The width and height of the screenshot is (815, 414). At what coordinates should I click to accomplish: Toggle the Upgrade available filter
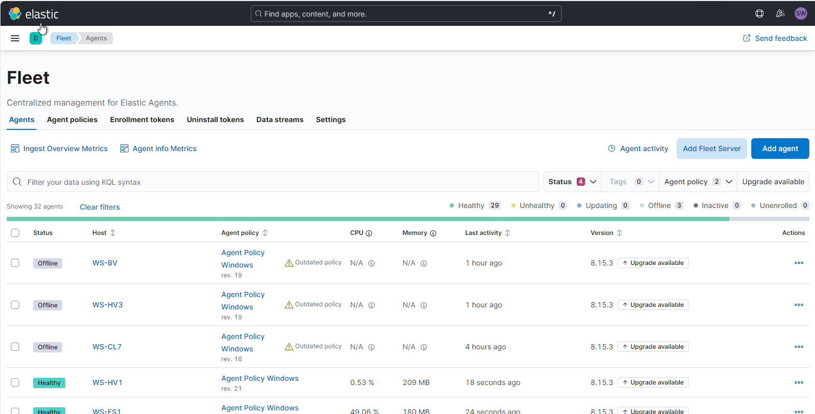(773, 182)
